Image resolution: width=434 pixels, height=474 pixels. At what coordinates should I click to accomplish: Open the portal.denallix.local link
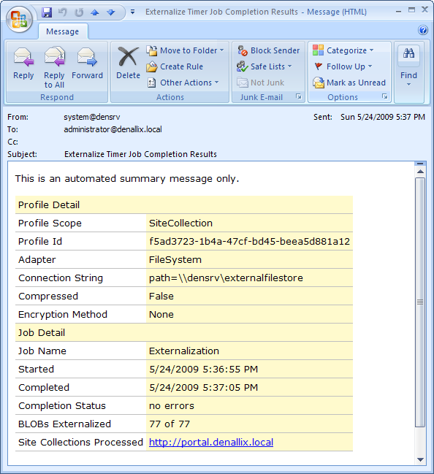211,443
